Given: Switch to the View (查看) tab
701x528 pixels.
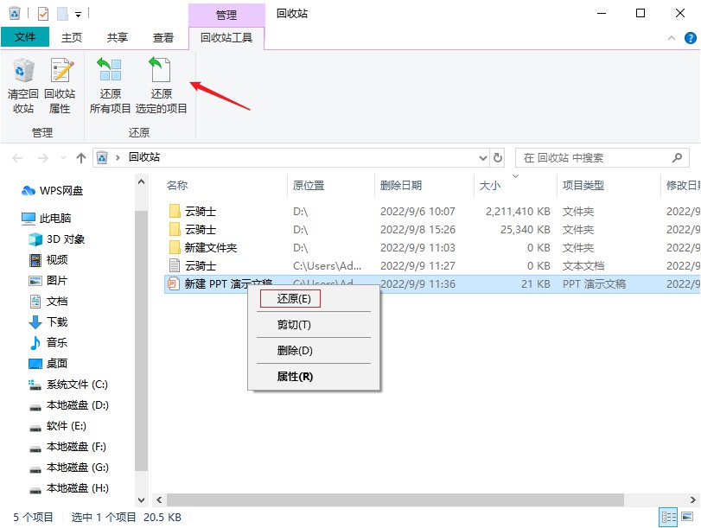Looking at the screenshot, I should 163,37.
